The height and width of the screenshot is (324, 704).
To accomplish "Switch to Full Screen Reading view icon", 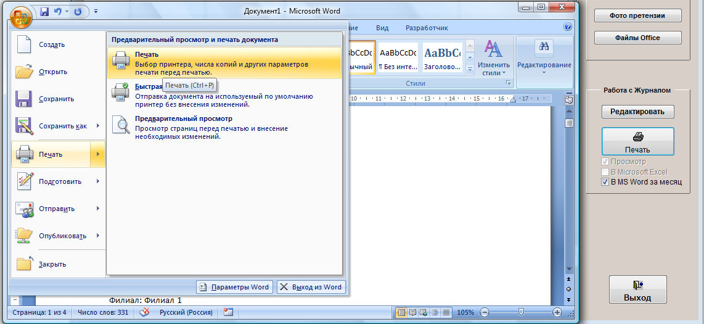I will pos(412,312).
